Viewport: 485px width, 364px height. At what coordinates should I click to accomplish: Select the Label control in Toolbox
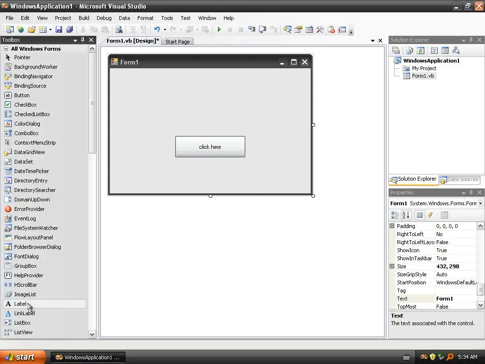tap(45, 304)
